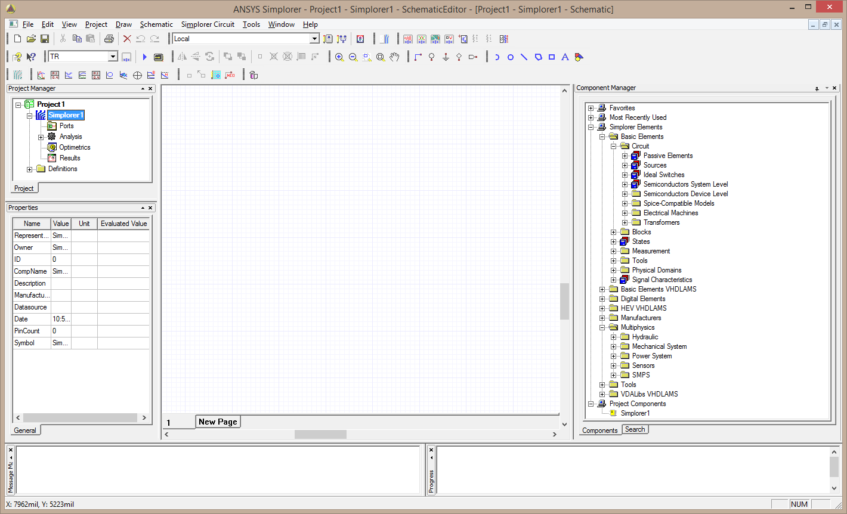Copy selection using the Copy toolbar icon
847x514 pixels.
tap(77, 39)
